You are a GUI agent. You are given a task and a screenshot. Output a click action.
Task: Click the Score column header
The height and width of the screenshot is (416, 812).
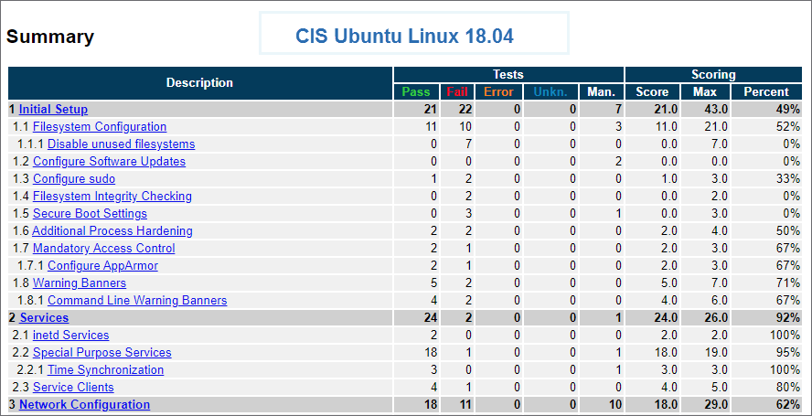652,92
